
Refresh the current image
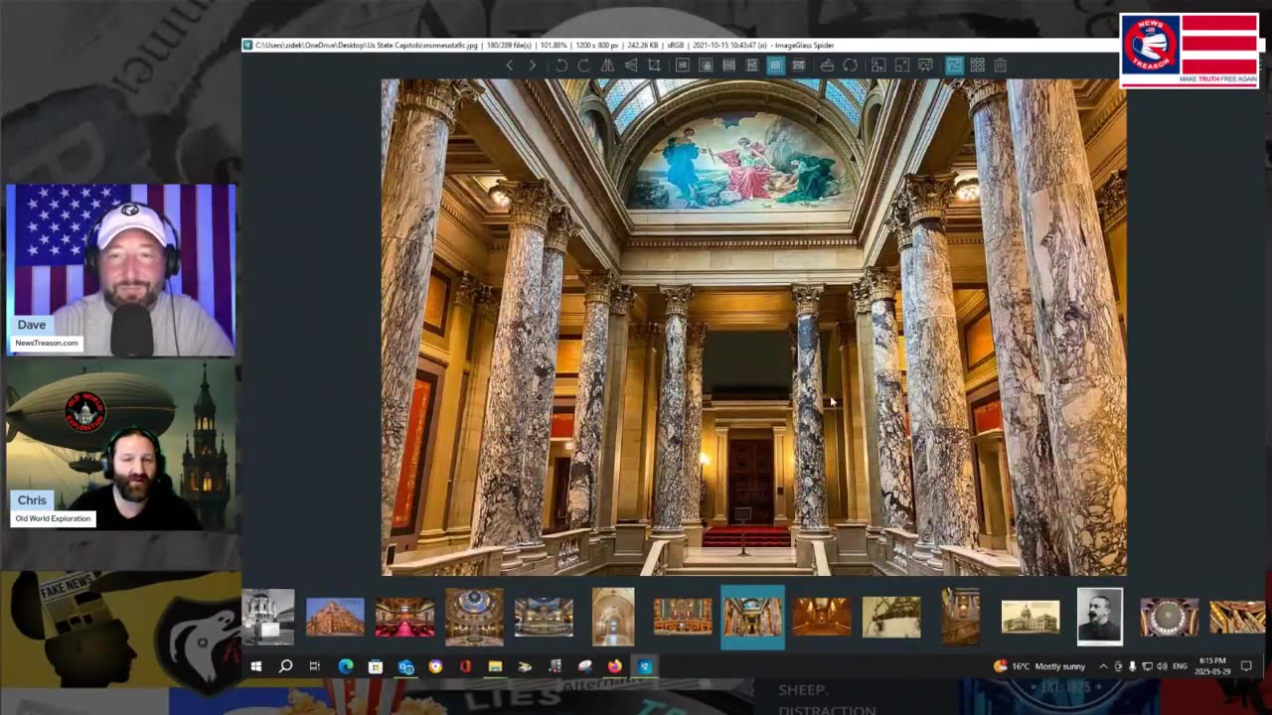(x=851, y=66)
